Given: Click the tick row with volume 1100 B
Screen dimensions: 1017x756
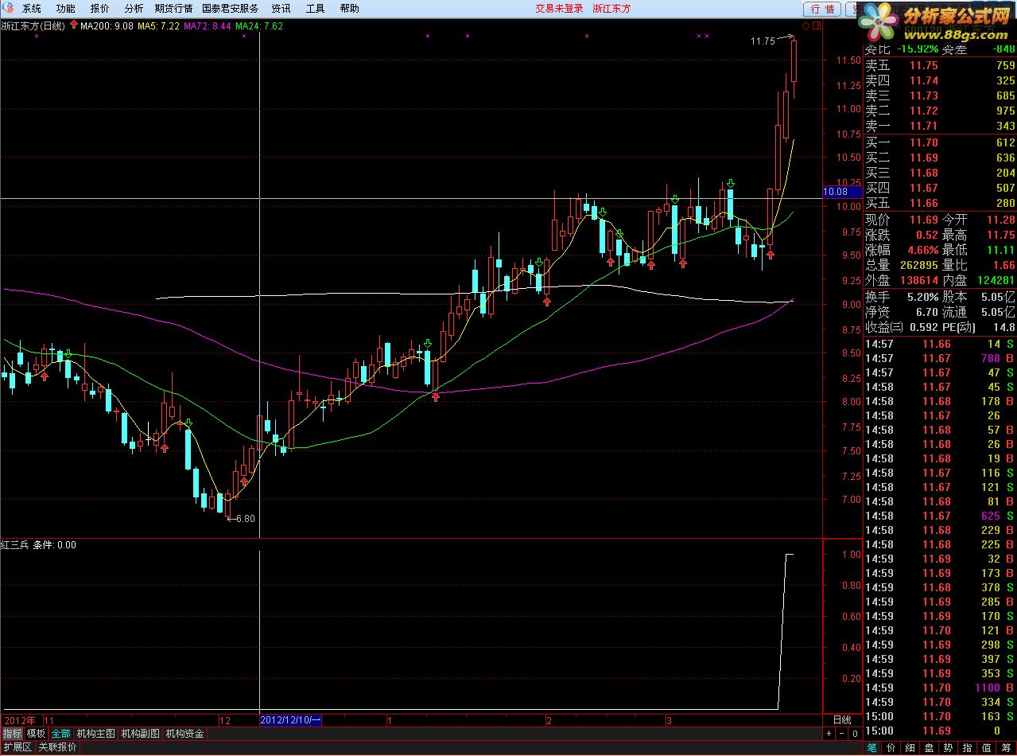Looking at the screenshot, I should pyautogui.click(x=940, y=688).
